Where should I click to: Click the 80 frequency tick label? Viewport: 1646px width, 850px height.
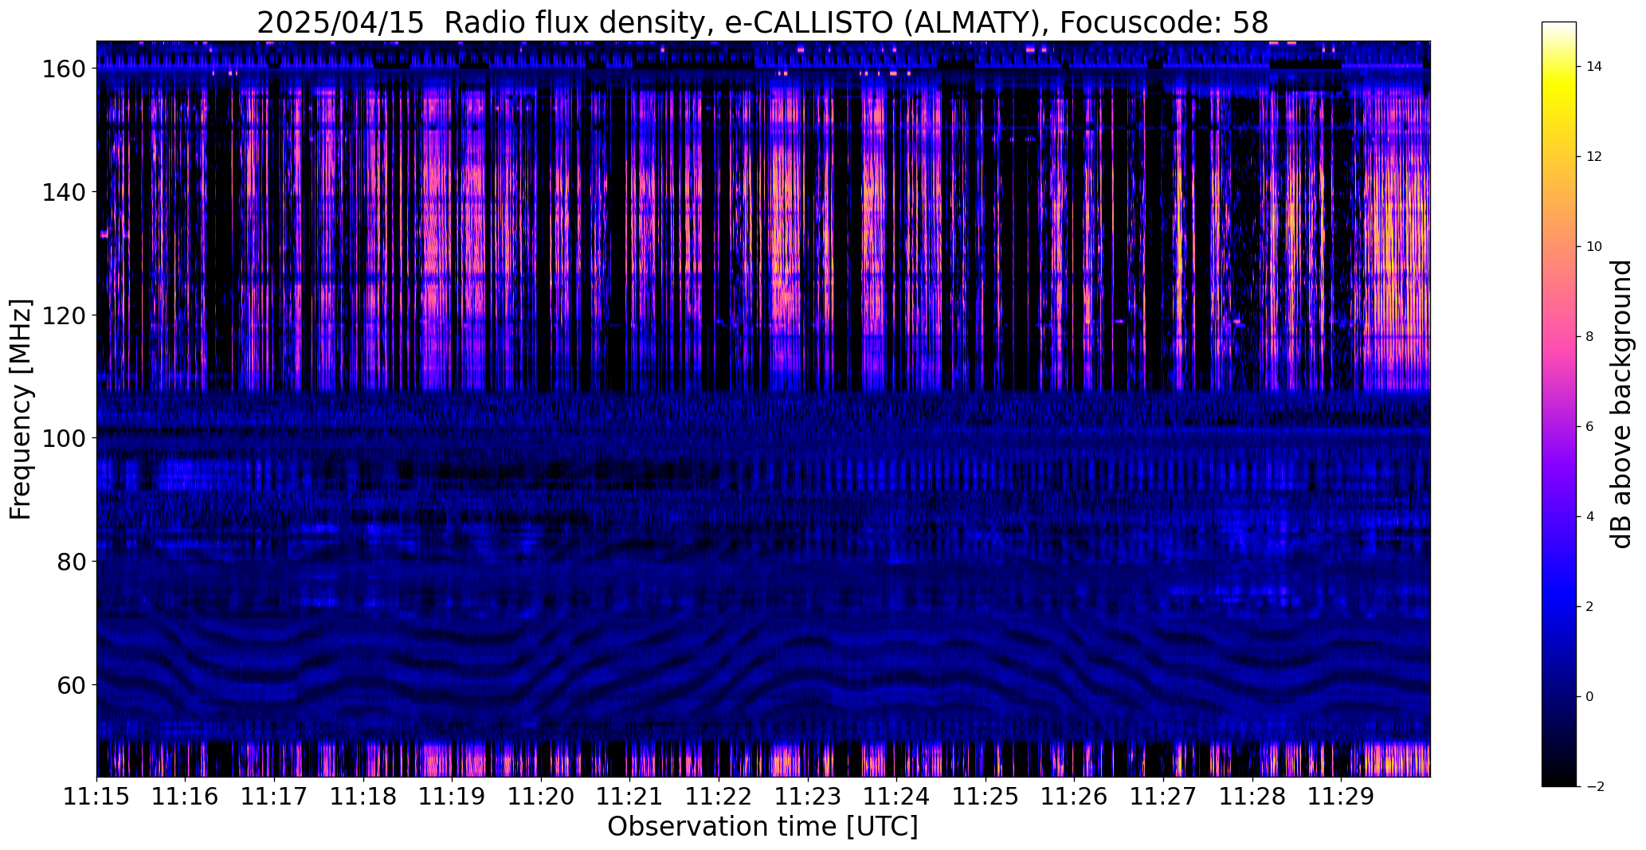coord(70,562)
